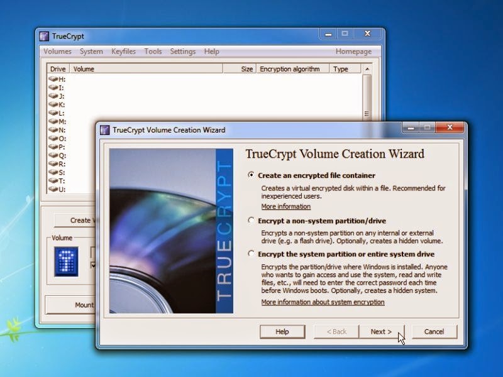Select drive R: icon in TrueCrypt list
This screenshot has height=377, width=503.
click(x=53, y=164)
